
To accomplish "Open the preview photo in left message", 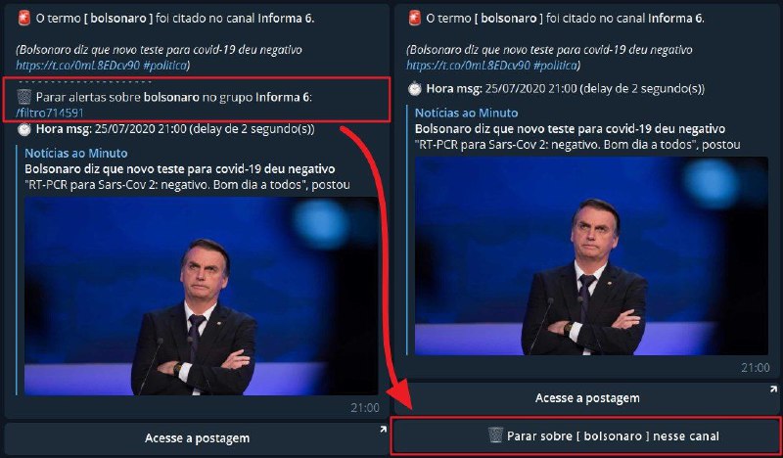I will (x=202, y=296).
